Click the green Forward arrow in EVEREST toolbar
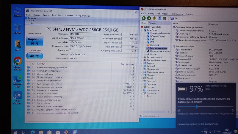This screenshot has height=134, width=238. tap(148, 18)
